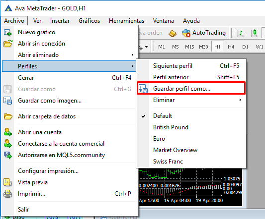Choose Autorizarse en MQL5.community
265x219 pixels.
click(x=70, y=155)
